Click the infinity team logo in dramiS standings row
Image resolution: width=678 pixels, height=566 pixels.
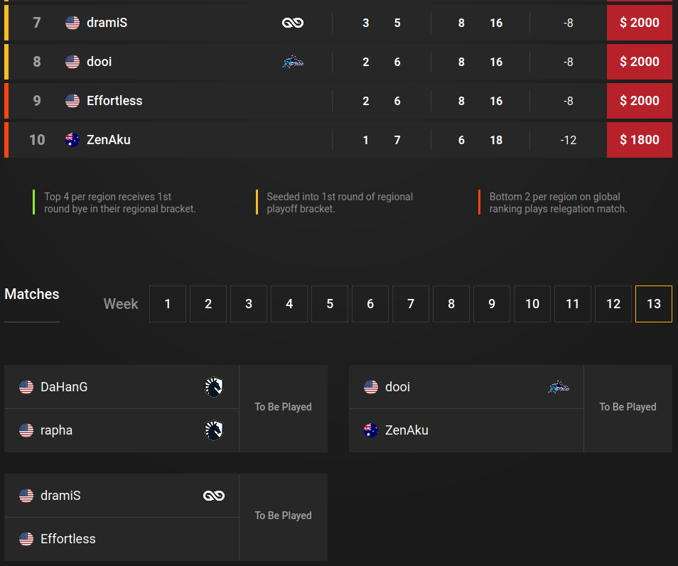293,23
